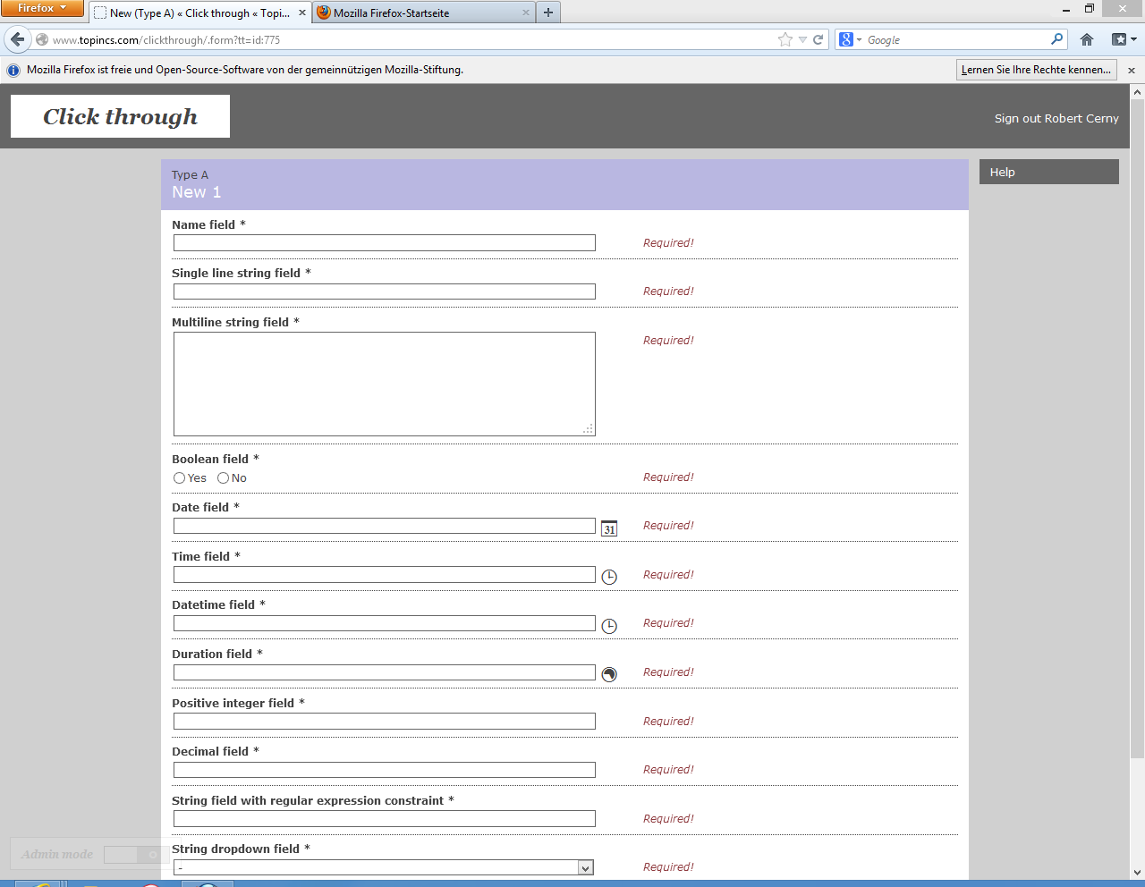Open the Duration field picker icon
This screenshot has height=887, width=1145.
point(609,674)
